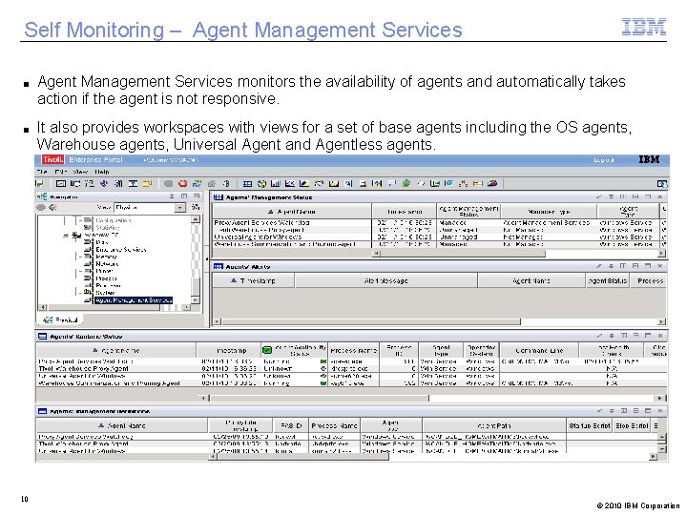Click the Topology view toolbar icon
The width and height of the screenshot is (687, 515).
[463, 183]
